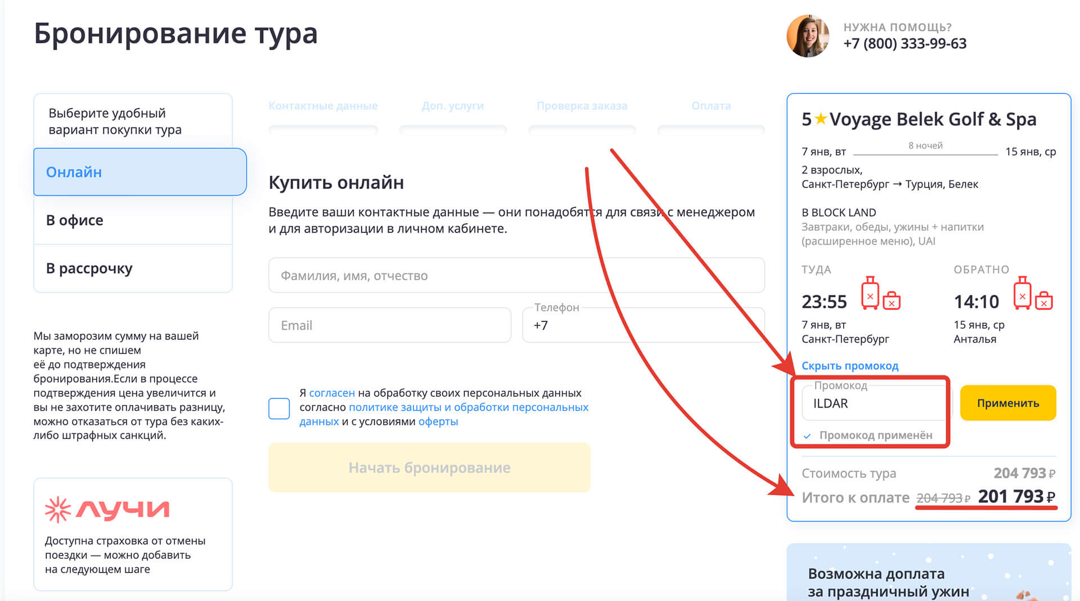Viewport: 1080px width, 601px height.
Task: Click the ЛУЧИ sun logo icon
Action: tap(58, 508)
